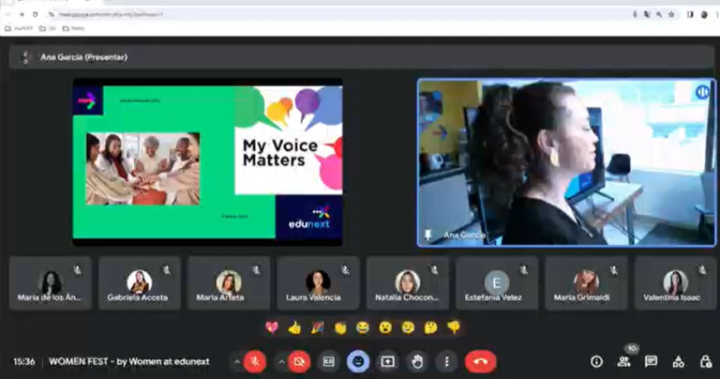This screenshot has height=379, width=720.
Task: Go forward in browser history
Action: pos(22,15)
